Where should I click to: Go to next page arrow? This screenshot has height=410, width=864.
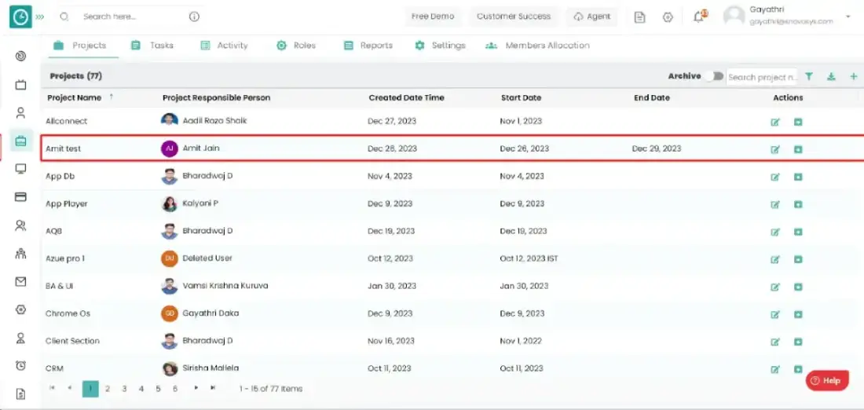pyautogui.click(x=196, y=388)
